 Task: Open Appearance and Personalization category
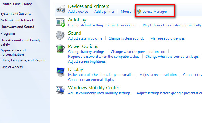13,52
